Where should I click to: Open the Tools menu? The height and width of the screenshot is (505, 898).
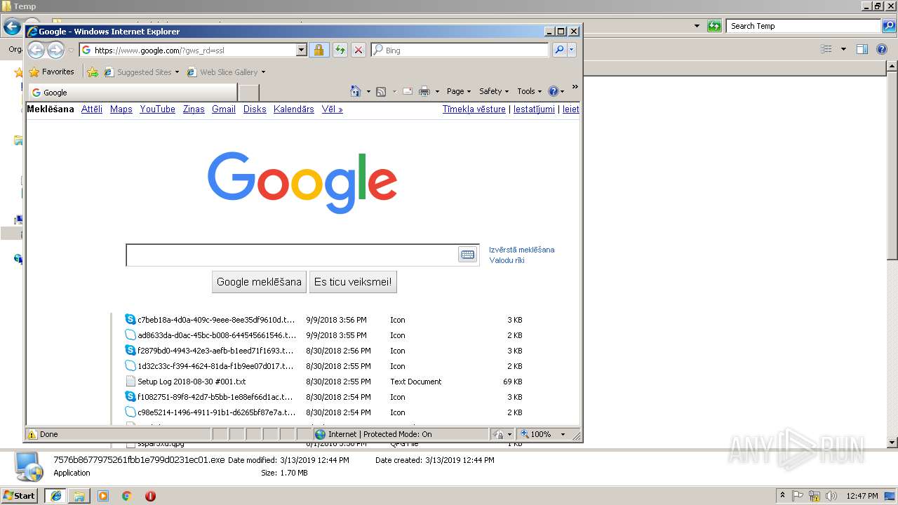530,91
